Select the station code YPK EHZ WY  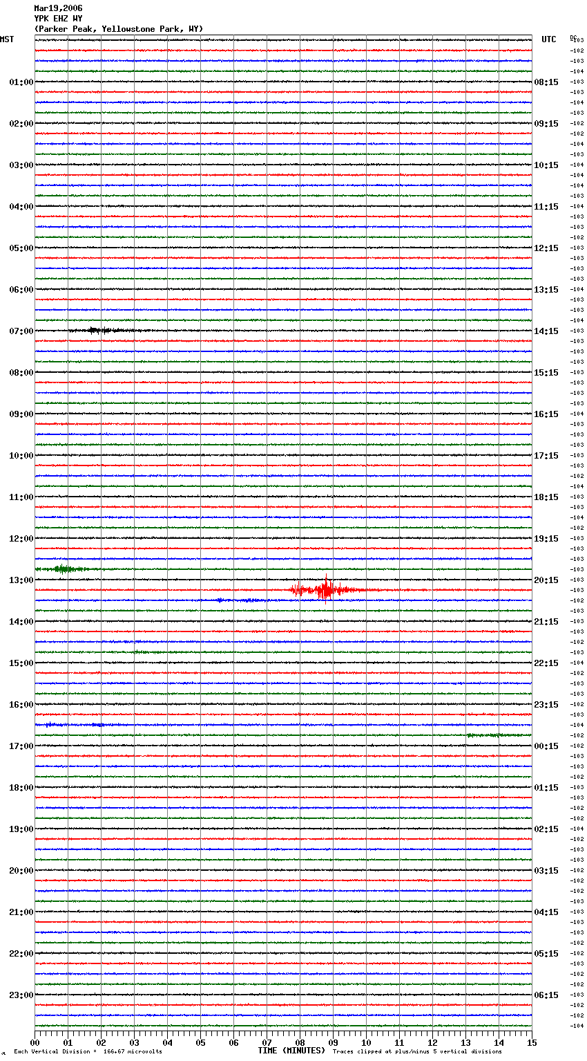pos(58,19)
